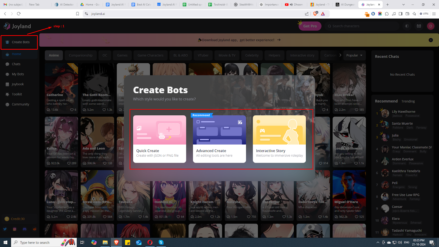Image resolution: width=439 pixels, height=247 pixels.
Task: Select the Games category tab
Action: [122, 55]
